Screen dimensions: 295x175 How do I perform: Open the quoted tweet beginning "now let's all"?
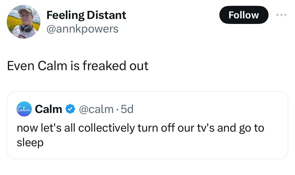tap(140, 128)
